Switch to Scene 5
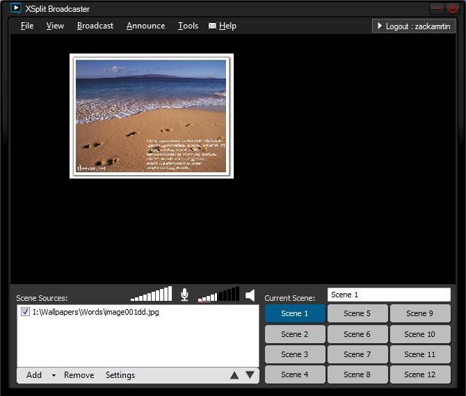The height and width of the screenshot is (396, 466). coord(357,313)
